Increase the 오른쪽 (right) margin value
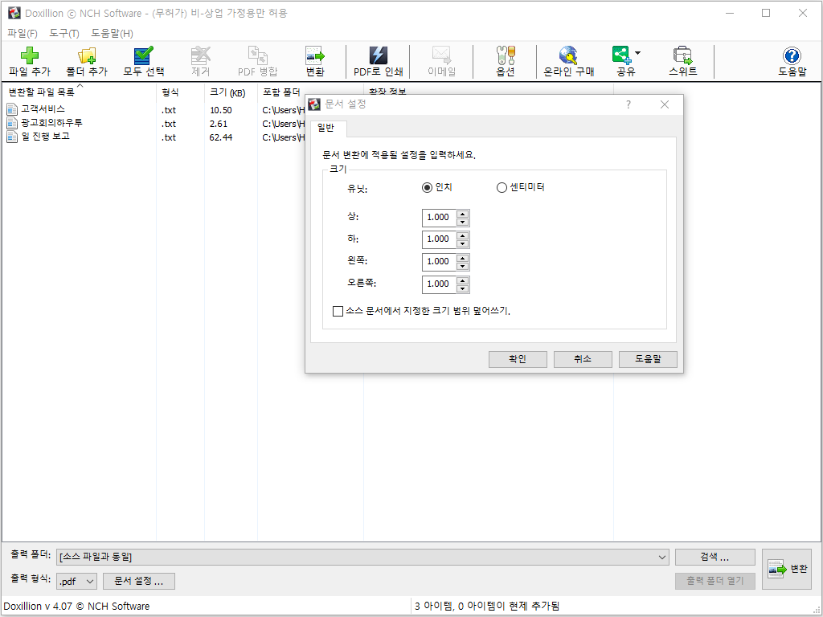Image resolution: width=823 pixels, height=617 pixels. 462,281
